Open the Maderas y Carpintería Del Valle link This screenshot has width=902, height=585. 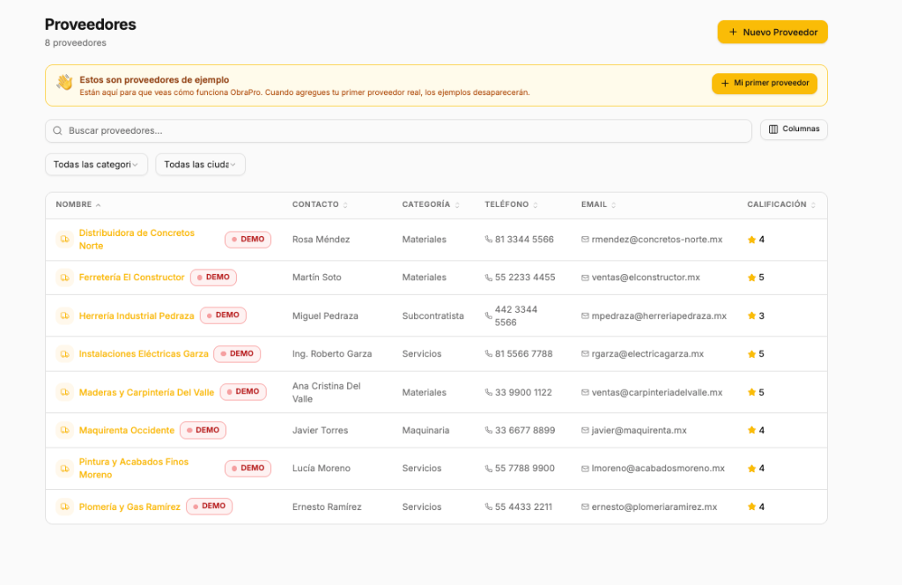pyautogui.click(x=147, y=392)
